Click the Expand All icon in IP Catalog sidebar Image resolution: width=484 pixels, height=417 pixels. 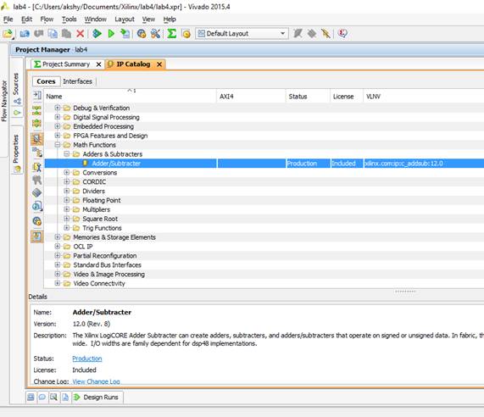(36, 124)
